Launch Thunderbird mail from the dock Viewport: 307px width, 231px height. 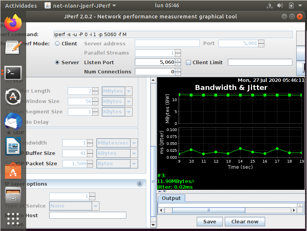pyautogui.click(x=13, y=121)
